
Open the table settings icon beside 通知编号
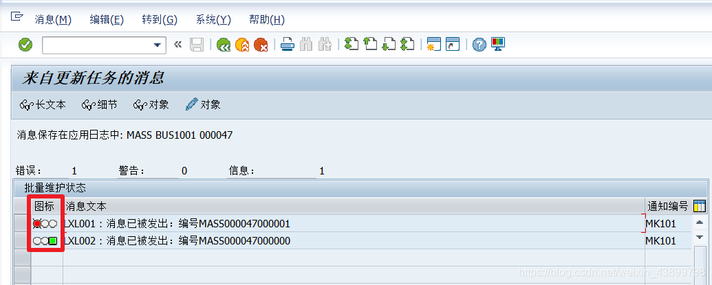point(700,206)
